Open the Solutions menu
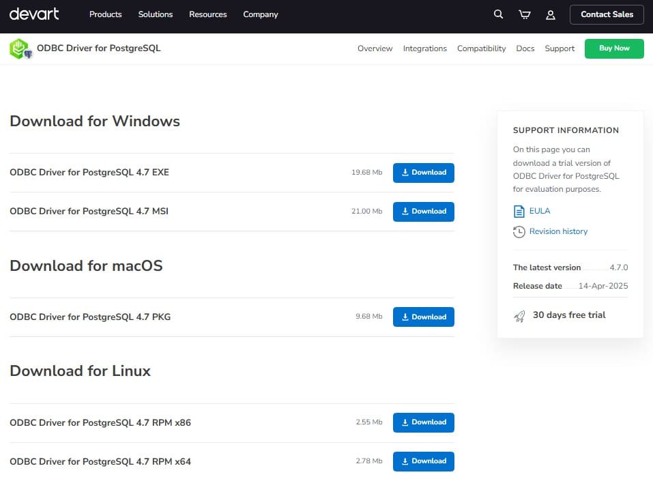Screen dimensions: 653x479 pos(156,14)
